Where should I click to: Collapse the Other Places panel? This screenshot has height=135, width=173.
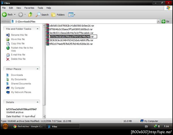point(37,69)
